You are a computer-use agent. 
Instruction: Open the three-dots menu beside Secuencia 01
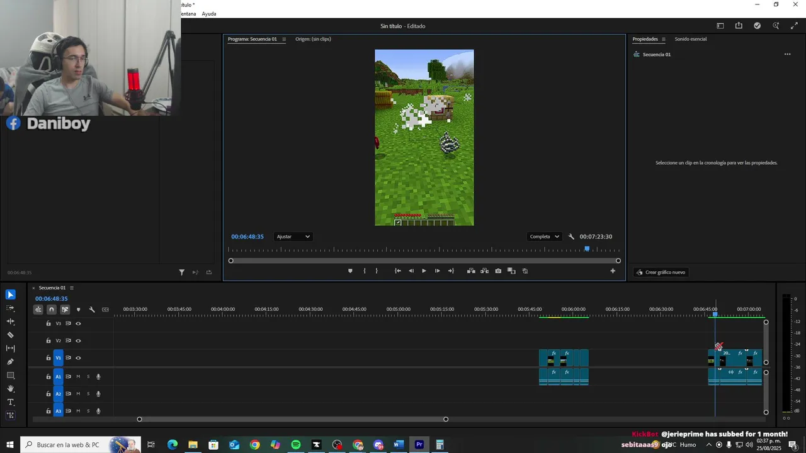coord(787,54)
